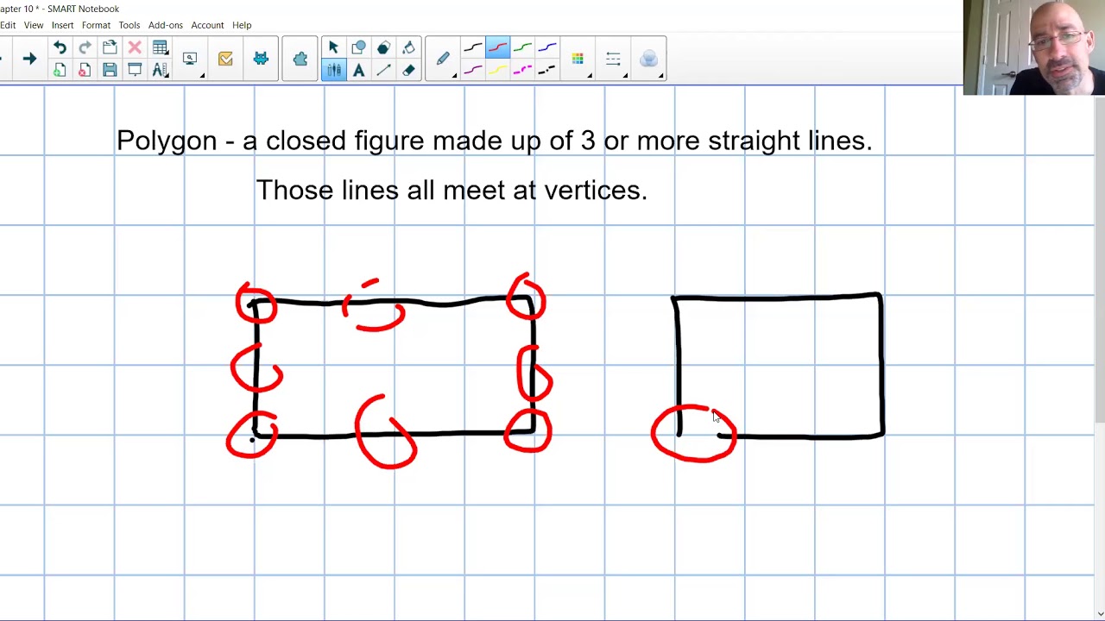Viewport: 1105px width, 621px height.
Task: Pick the black dashed pen style
Action: coord(547,70)
